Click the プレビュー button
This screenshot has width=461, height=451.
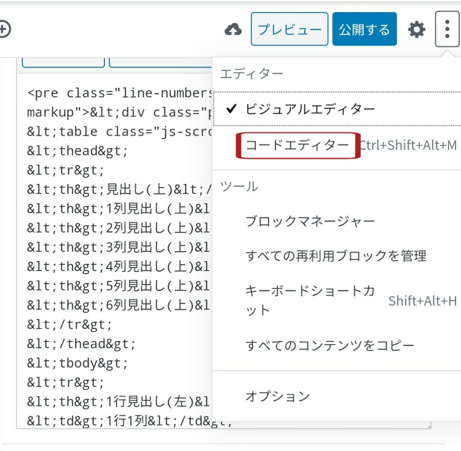pyautogui.click(x=289, y=29)
